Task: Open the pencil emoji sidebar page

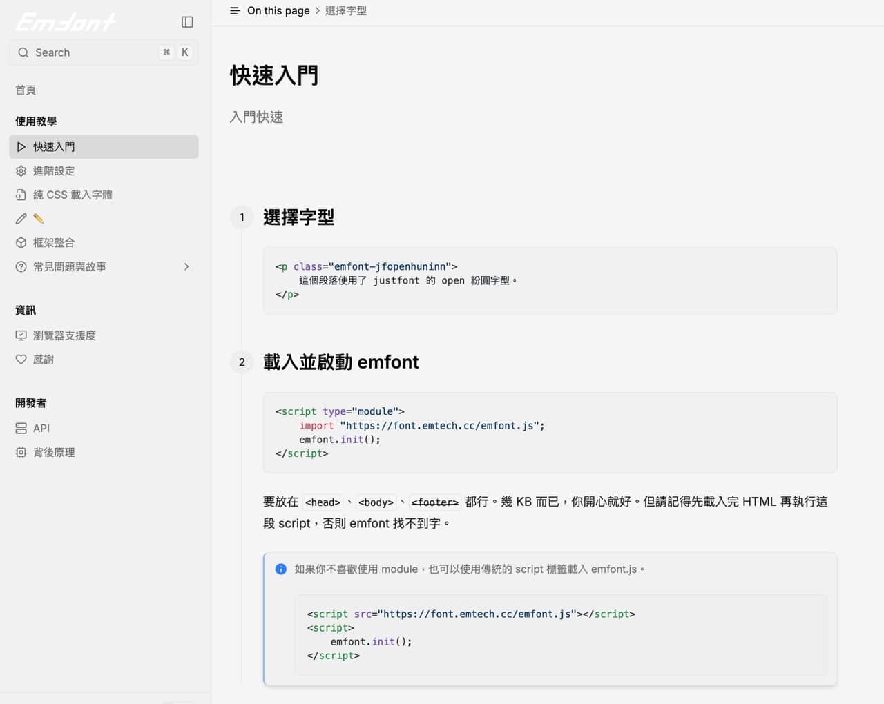Action: [104, 219]
